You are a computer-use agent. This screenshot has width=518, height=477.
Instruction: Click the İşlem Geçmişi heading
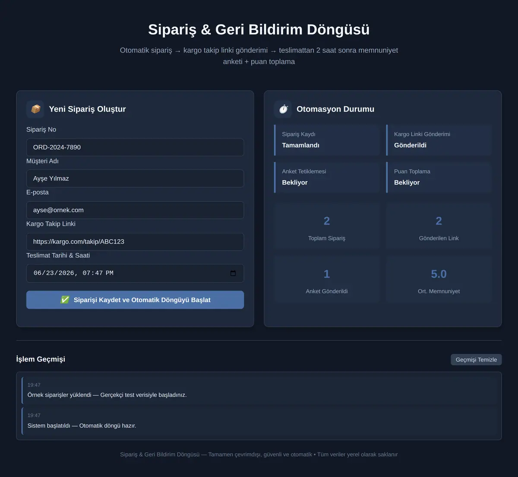click(x=41, y=359)
